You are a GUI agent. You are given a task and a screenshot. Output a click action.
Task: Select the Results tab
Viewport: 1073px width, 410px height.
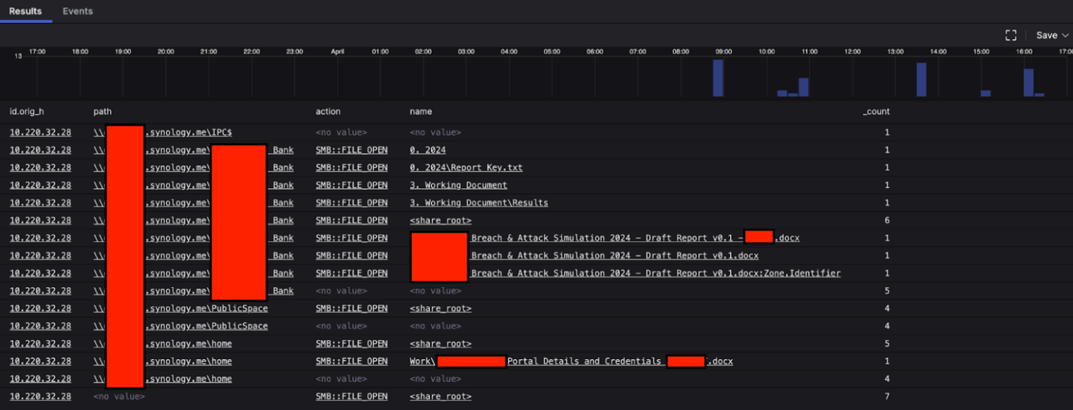point(25,11)
